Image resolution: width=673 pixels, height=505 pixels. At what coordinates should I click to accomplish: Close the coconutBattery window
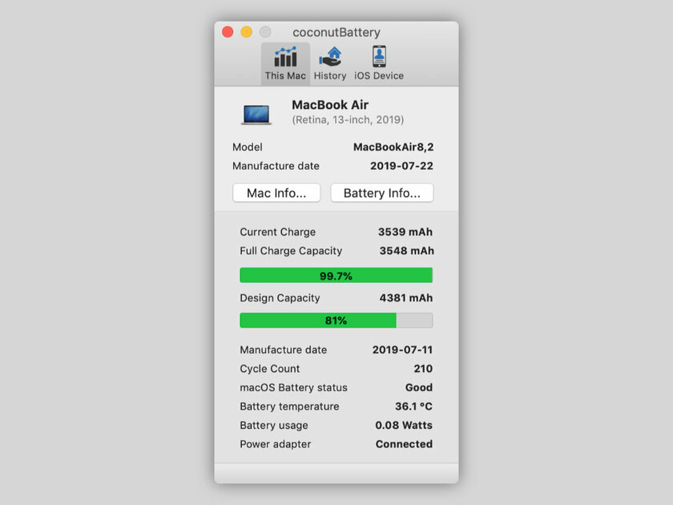pyautogui.click(x=228, y=32)
